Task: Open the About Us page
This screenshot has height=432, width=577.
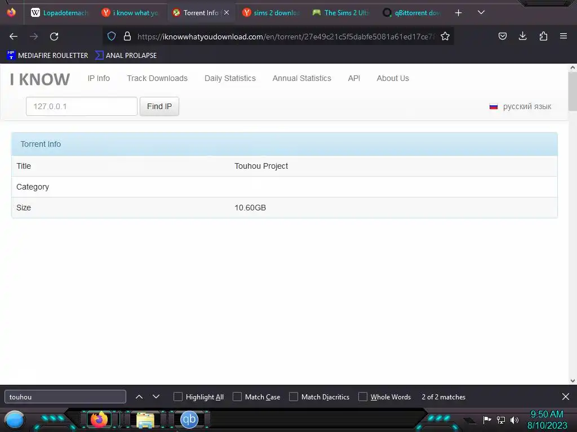Action: (x=393, y=78)
